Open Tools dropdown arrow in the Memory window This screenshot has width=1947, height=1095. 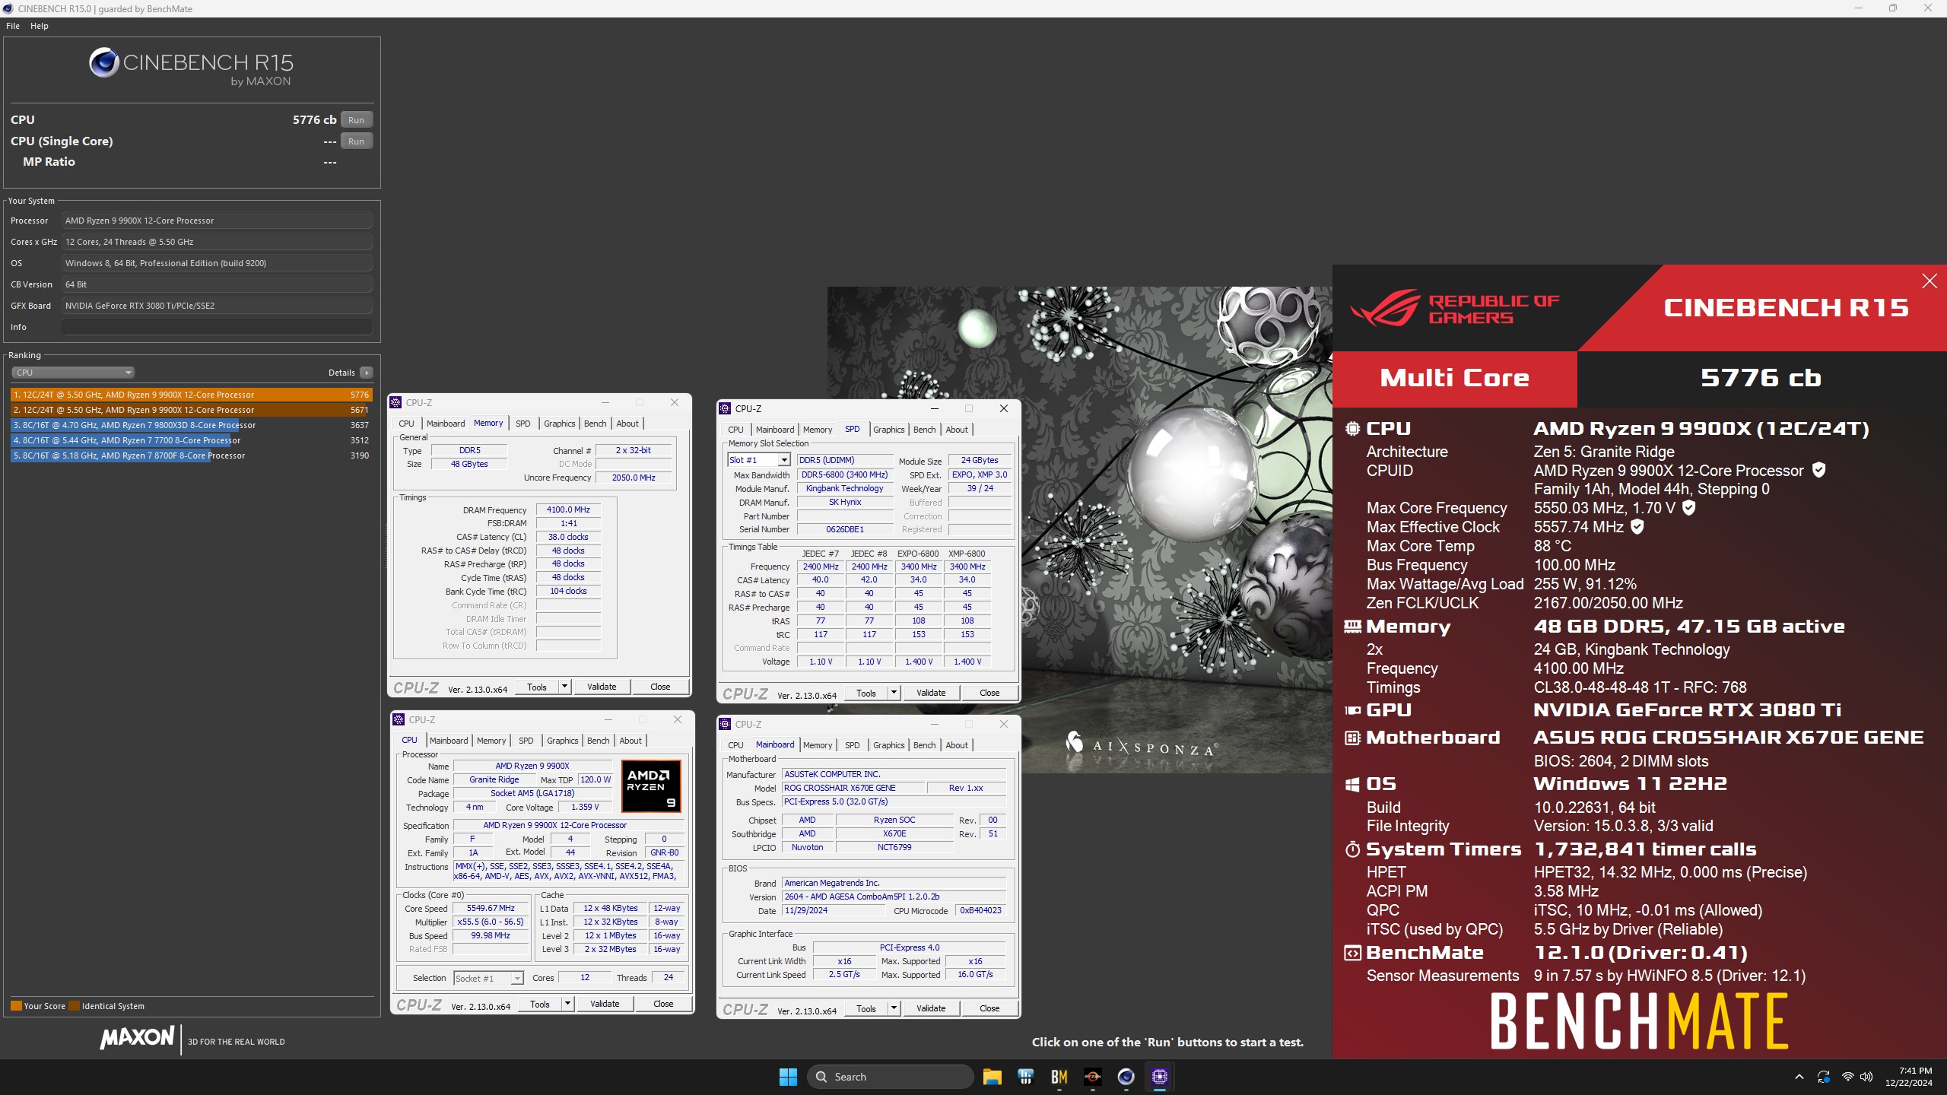pos(564,687)
